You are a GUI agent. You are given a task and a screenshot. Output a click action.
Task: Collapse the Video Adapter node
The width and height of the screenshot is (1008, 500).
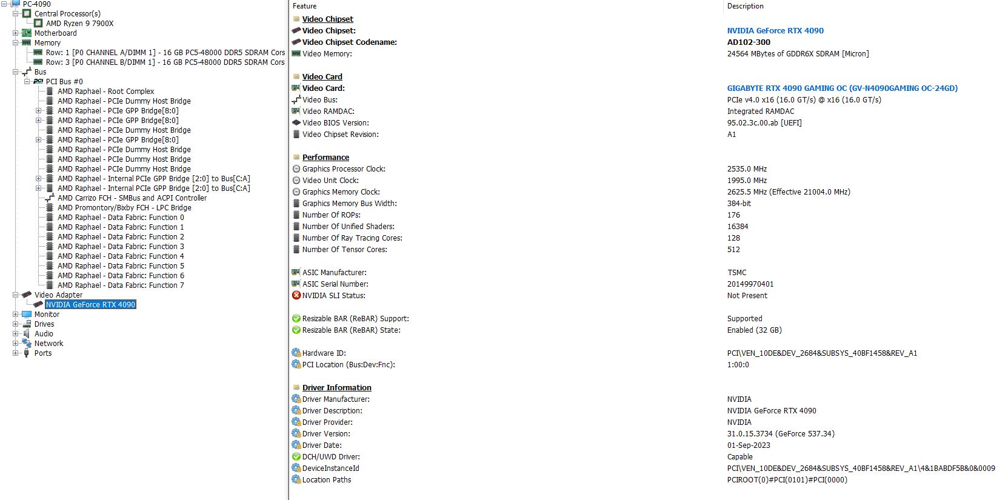pos(16,295)
